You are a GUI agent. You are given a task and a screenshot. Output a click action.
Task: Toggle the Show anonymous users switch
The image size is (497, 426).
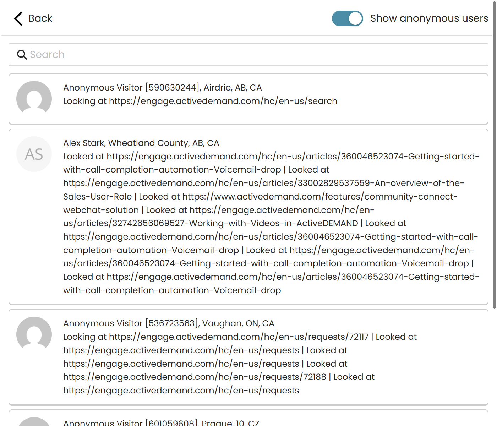(x=347, y=18)
